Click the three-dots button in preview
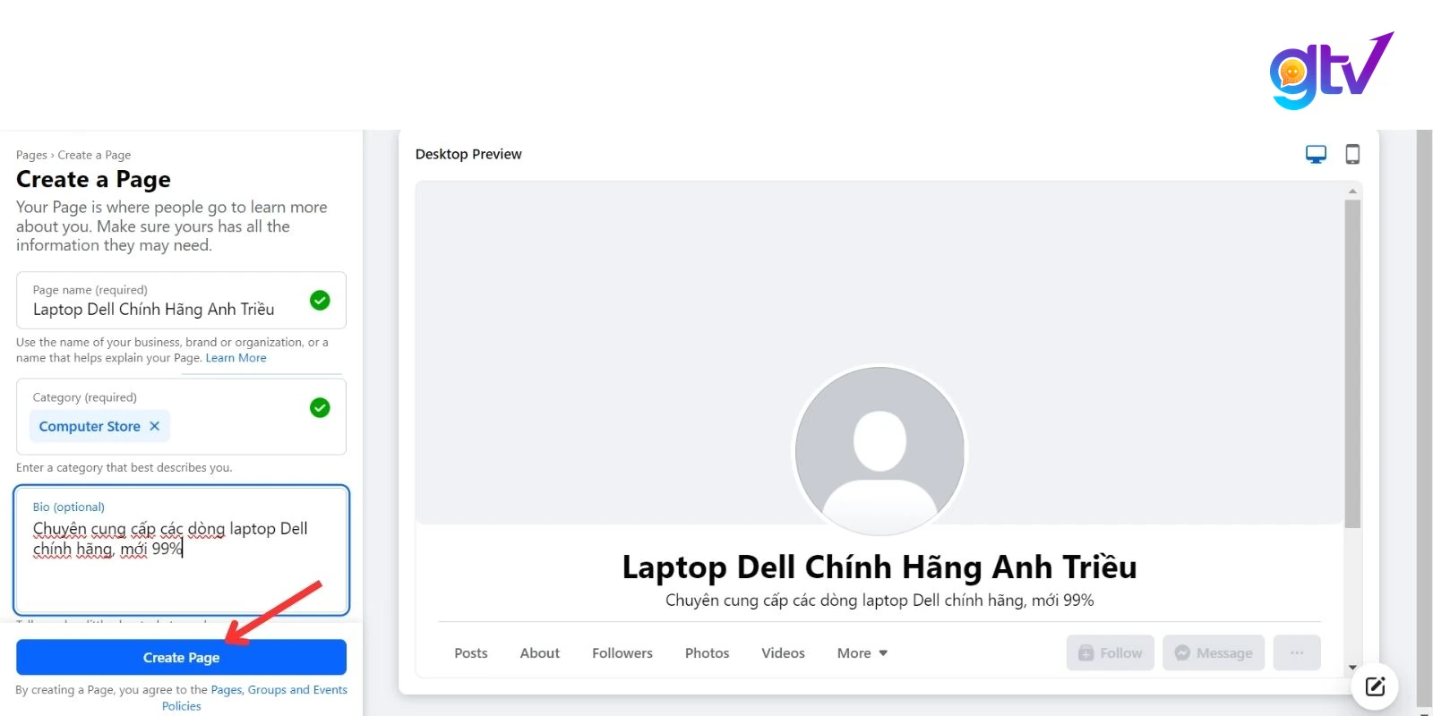This screenshot has height=716, width=1433. pos(1297,652)
